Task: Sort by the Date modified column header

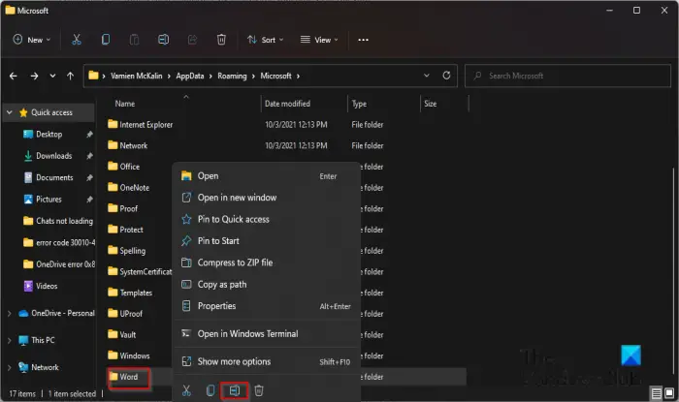Action: [287, 104]
